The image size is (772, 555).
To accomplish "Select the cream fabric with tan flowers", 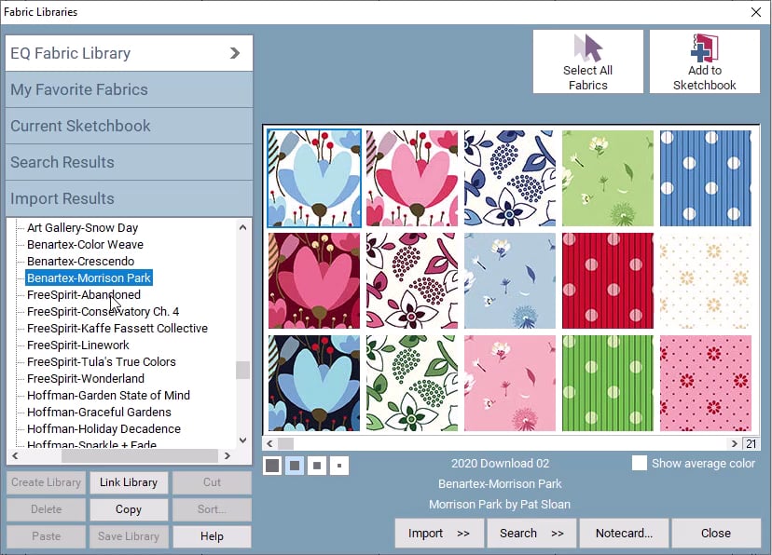I will click(706, 280).
